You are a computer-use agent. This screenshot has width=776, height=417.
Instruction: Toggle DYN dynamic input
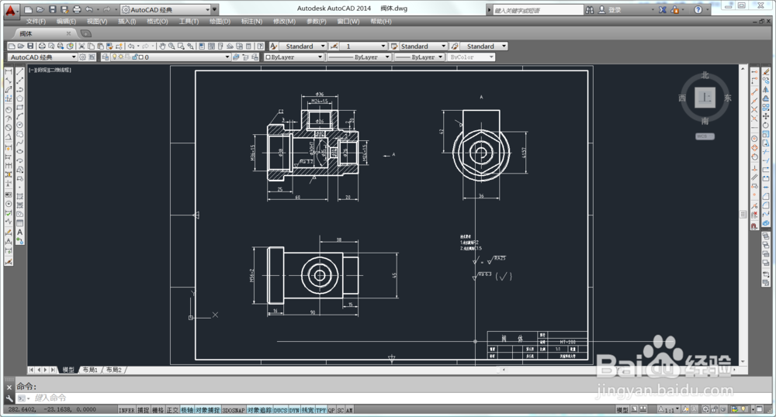coord(294,410)
